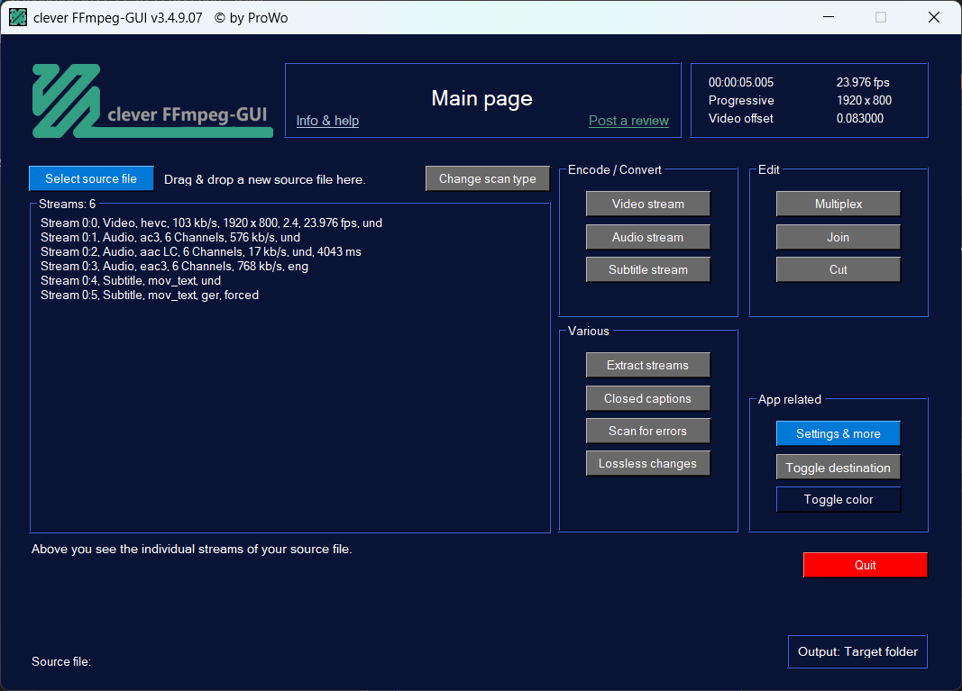Close the clever FFmpeg-GUI window
962x691 pixels.
[934, 17]
